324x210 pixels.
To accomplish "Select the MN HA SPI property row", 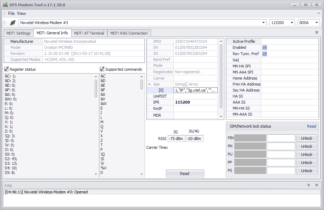I will pos(272,66).
